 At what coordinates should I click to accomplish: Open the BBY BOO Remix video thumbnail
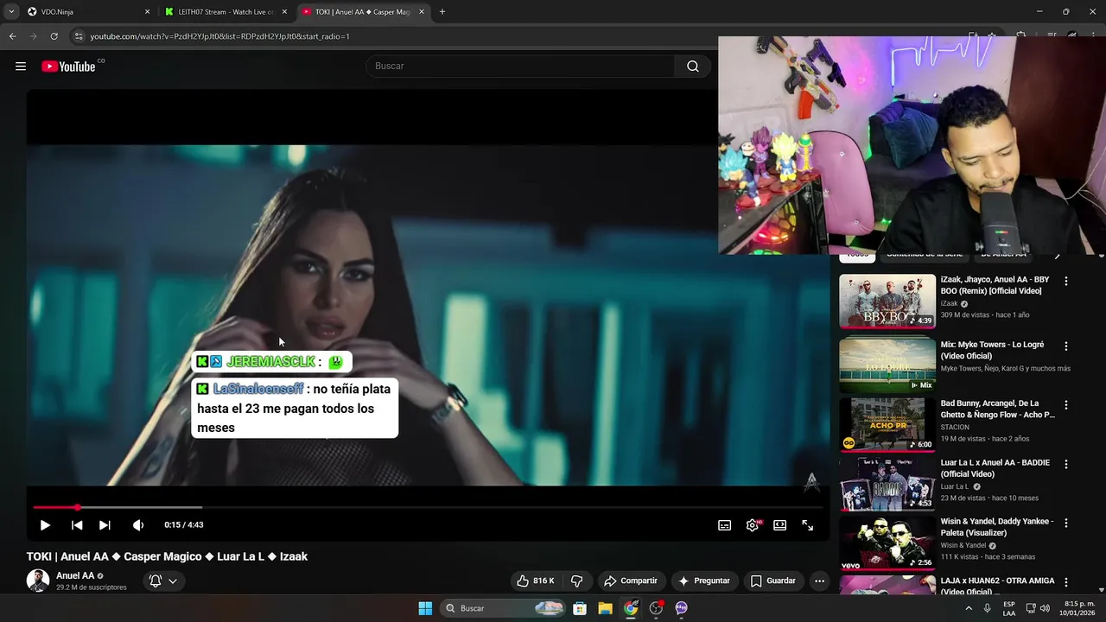tap(887, 301)
